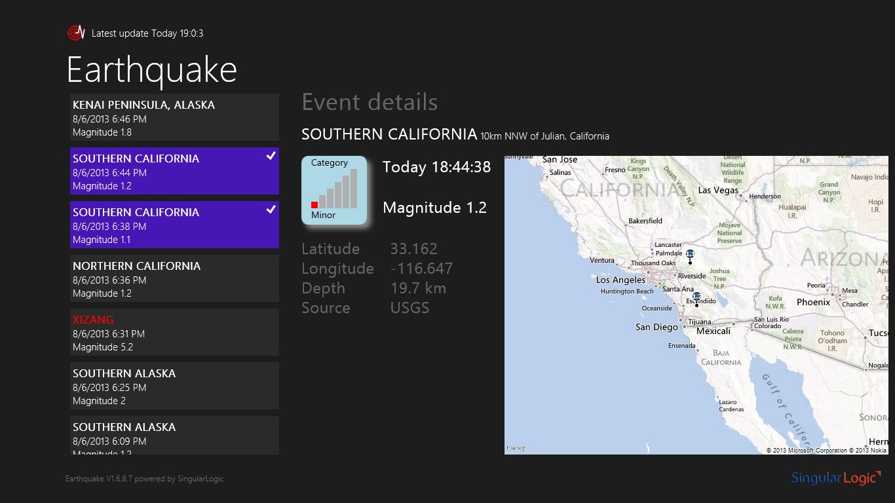Click the Earthquake V1.6.8.7 version footer text
This screenshot has width=895, height=503.
[144, 479]
